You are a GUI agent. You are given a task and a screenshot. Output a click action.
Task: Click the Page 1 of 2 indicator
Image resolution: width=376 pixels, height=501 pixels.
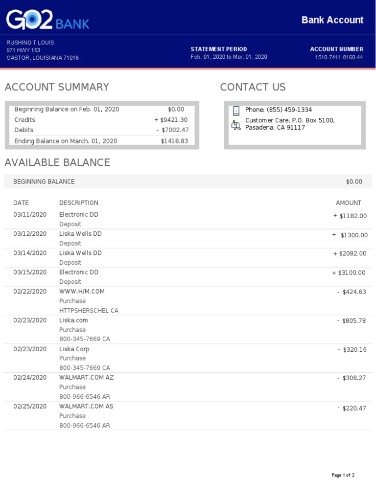coord(343,475)
